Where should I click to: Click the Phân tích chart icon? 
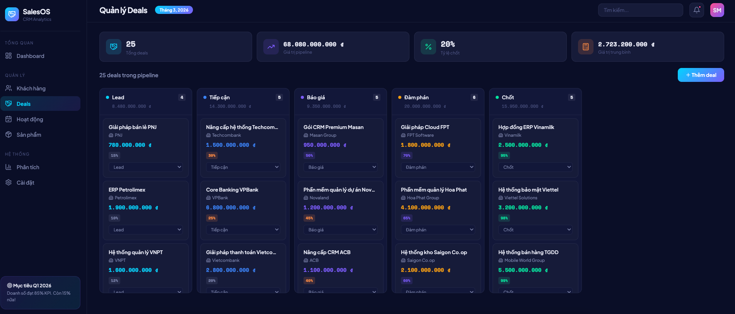(x=9, y=167)
